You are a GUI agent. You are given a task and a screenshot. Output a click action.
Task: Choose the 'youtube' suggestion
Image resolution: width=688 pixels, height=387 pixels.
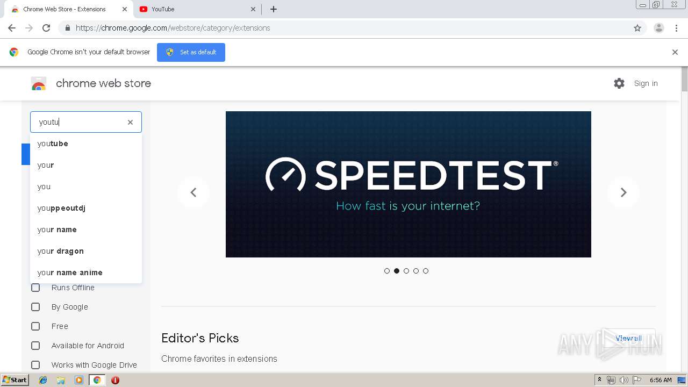coord(86,144)
